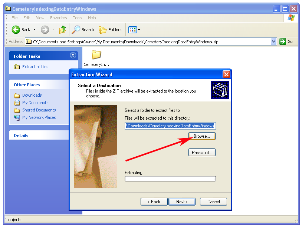Open the Favorites menu
The image size is (302, 227).
(x=58, y=18)
